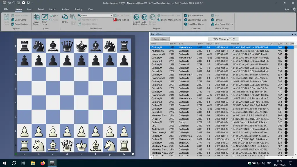Toggle the green corner marker below the board
297x167 pixels.
coord(16,154)
